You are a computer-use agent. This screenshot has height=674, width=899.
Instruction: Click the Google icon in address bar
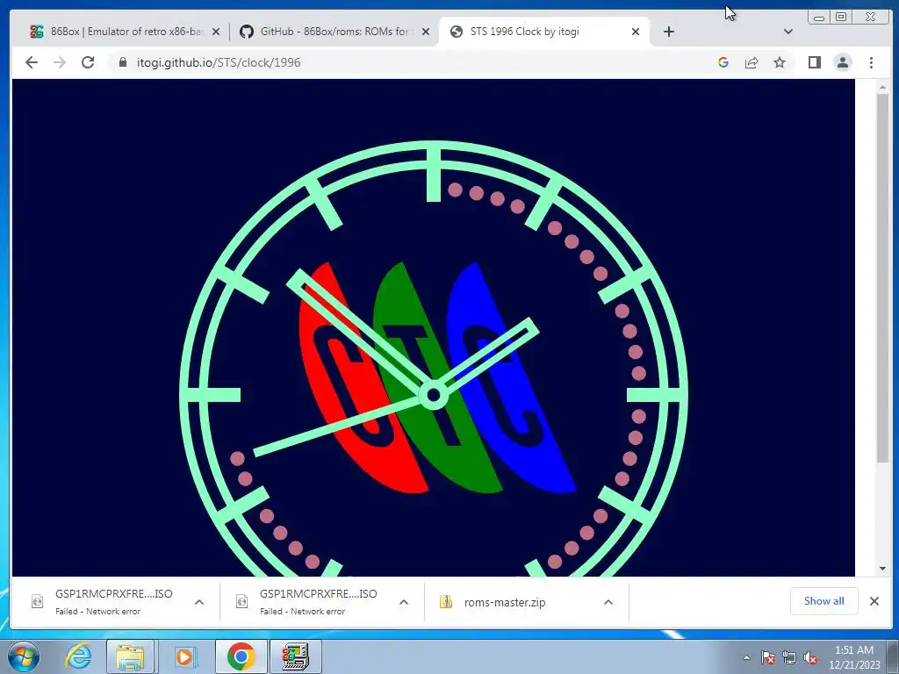pyautogui.click(x=723, y=62)
